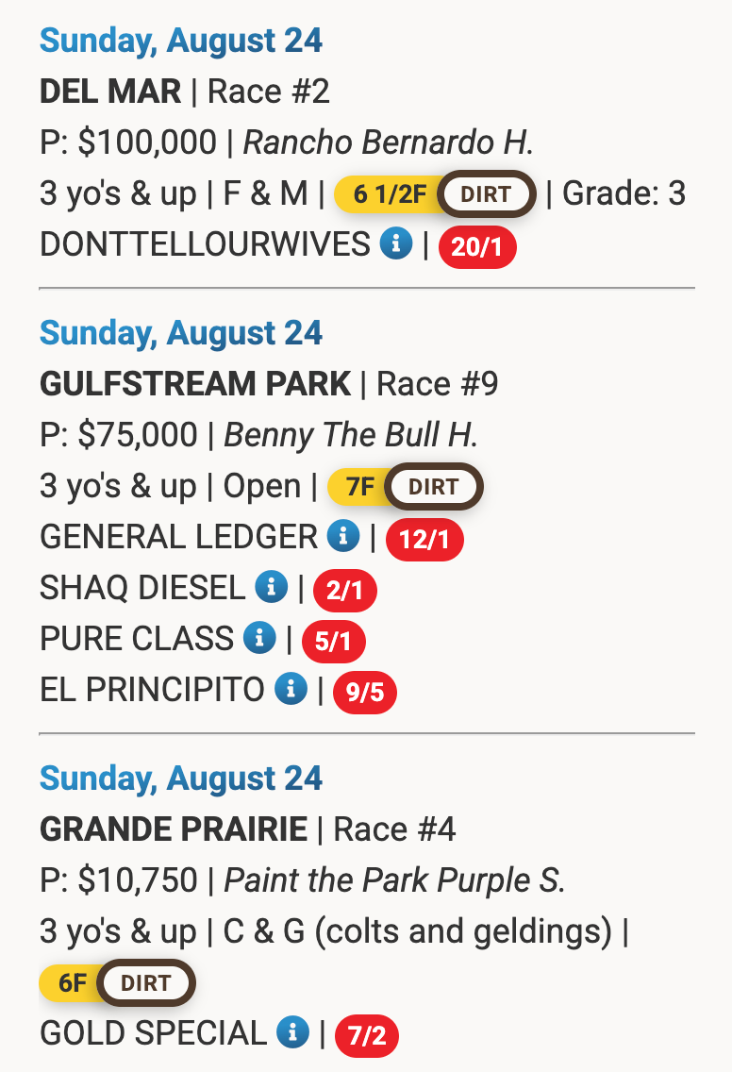This screenshot has width=732, height=1072.
Task: Click the 7F DIRT surface badge
Action: click(433, 487)
